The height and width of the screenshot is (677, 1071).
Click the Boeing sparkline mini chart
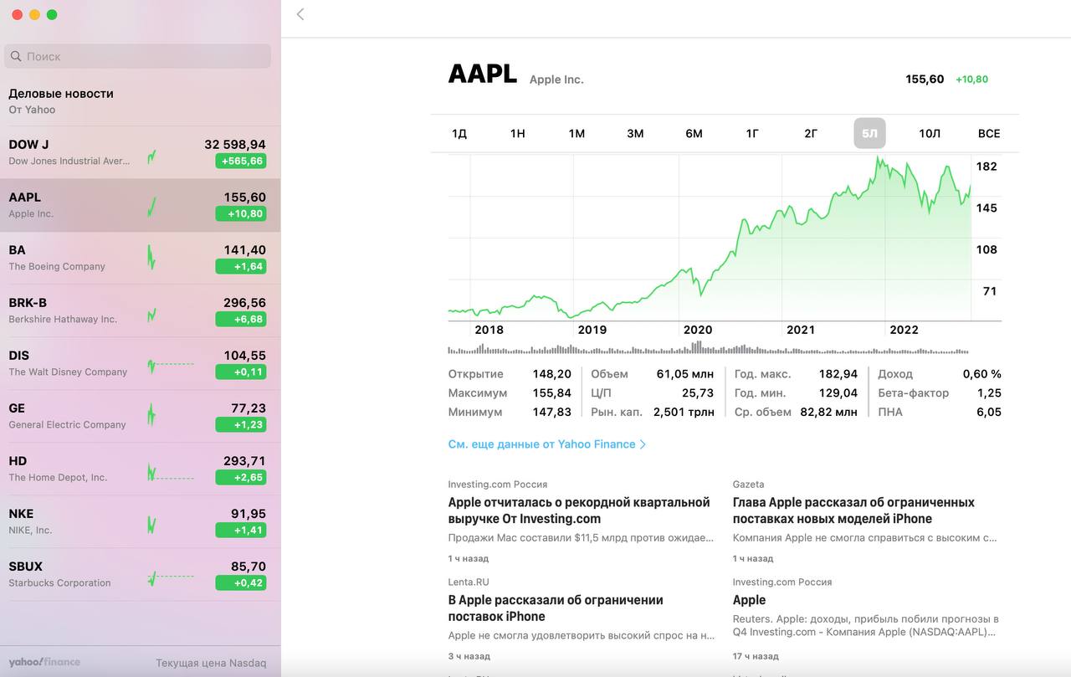point(151,257)
